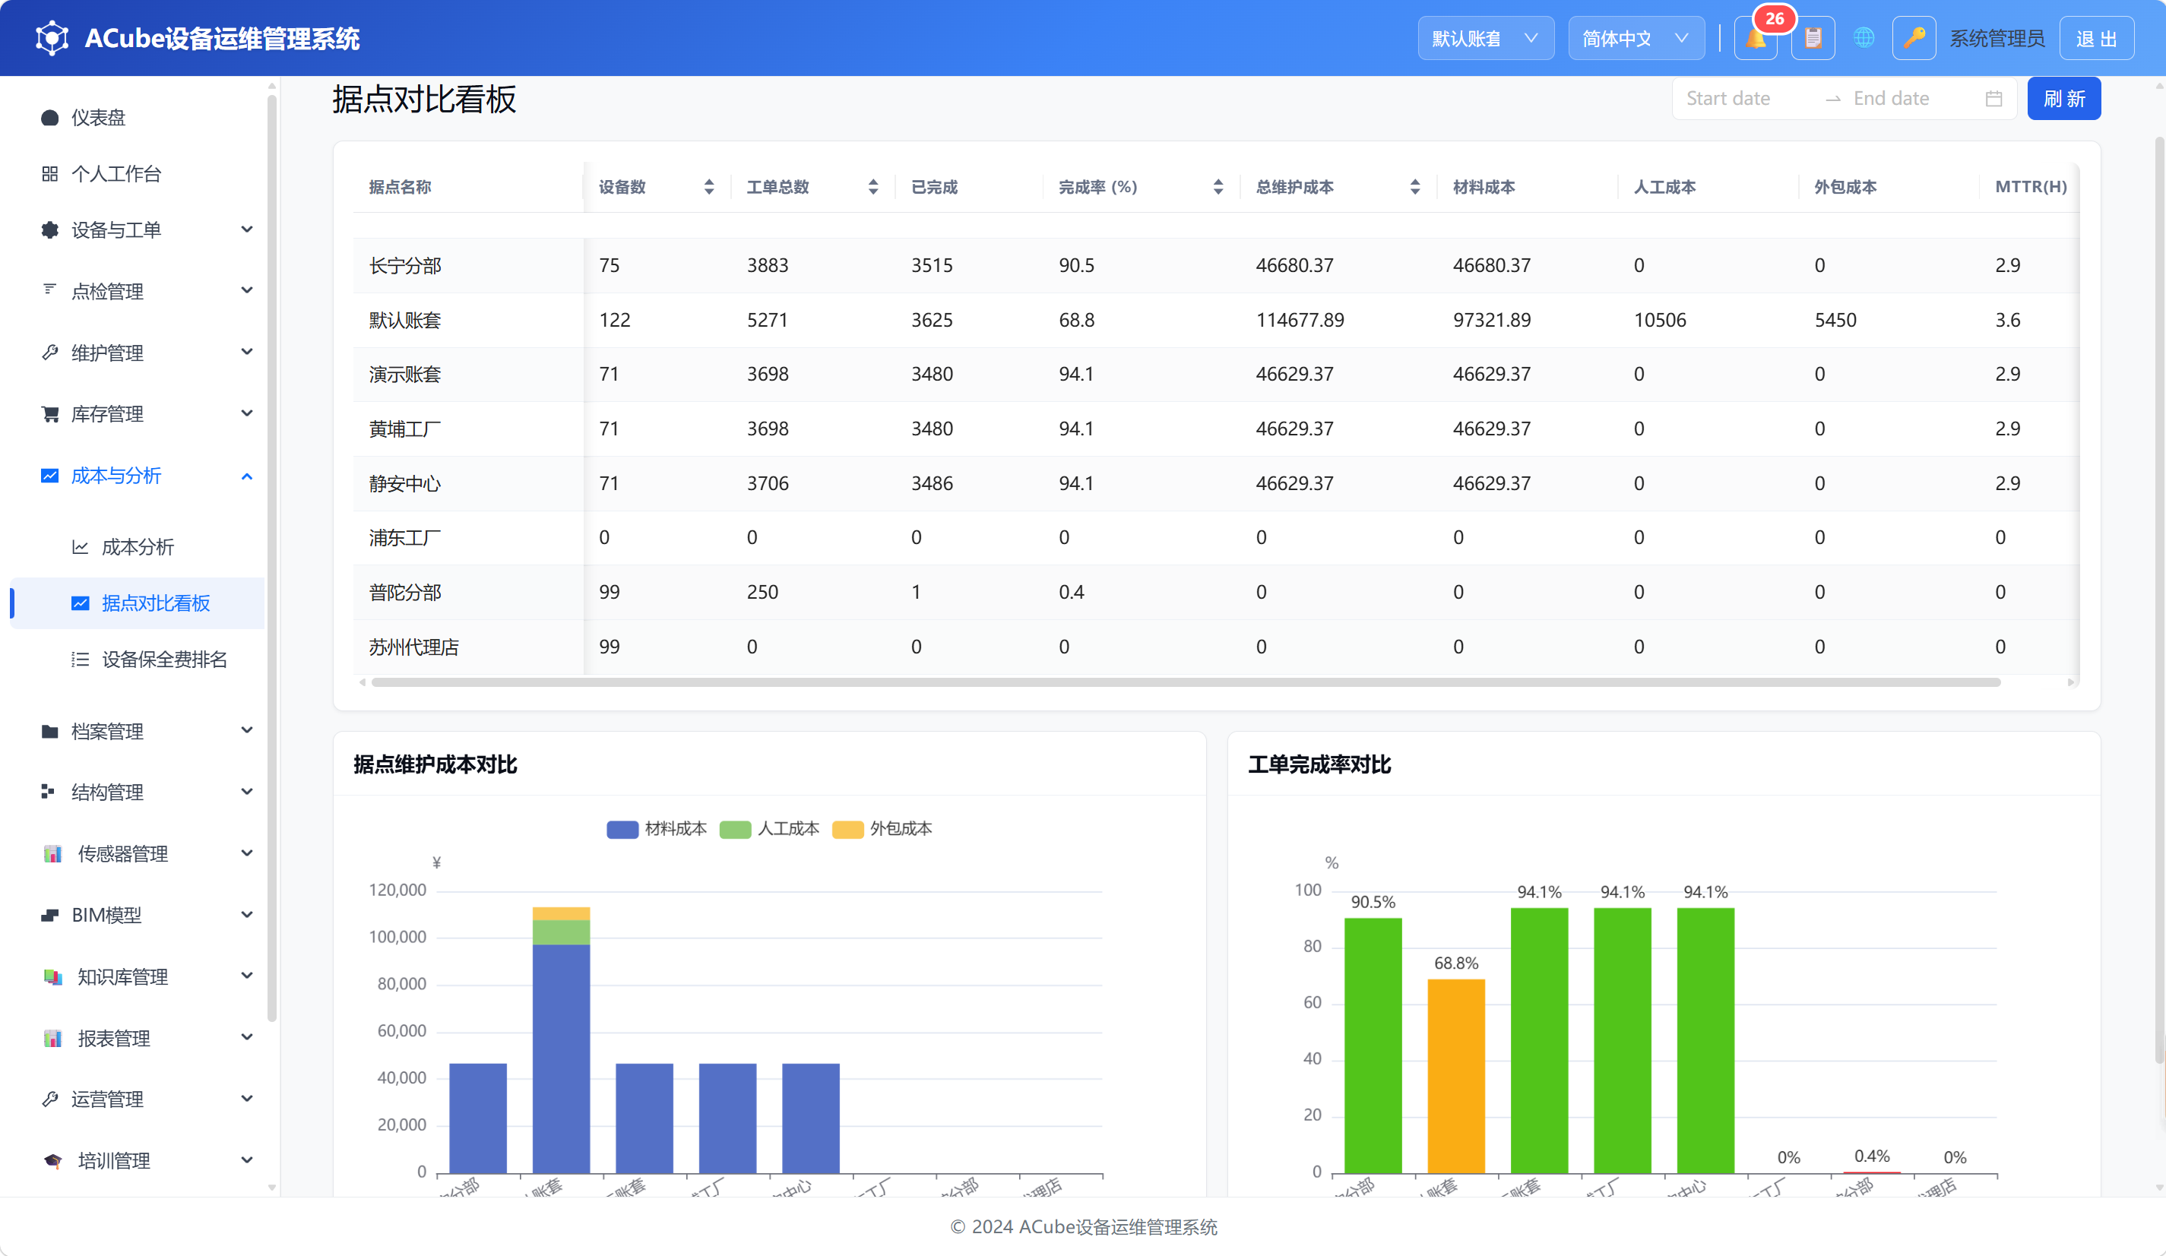Open the 简体中文 language dropdown
Viewport: 2166px width, 1256px height.
1636,39
